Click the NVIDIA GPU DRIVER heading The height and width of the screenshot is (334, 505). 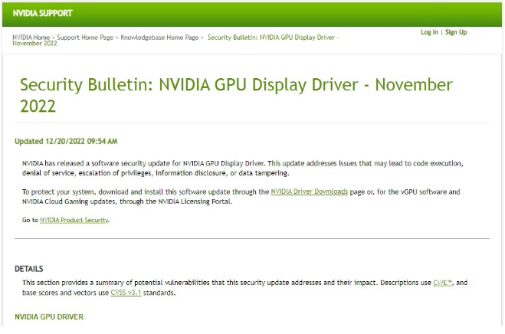coord(49,317)
